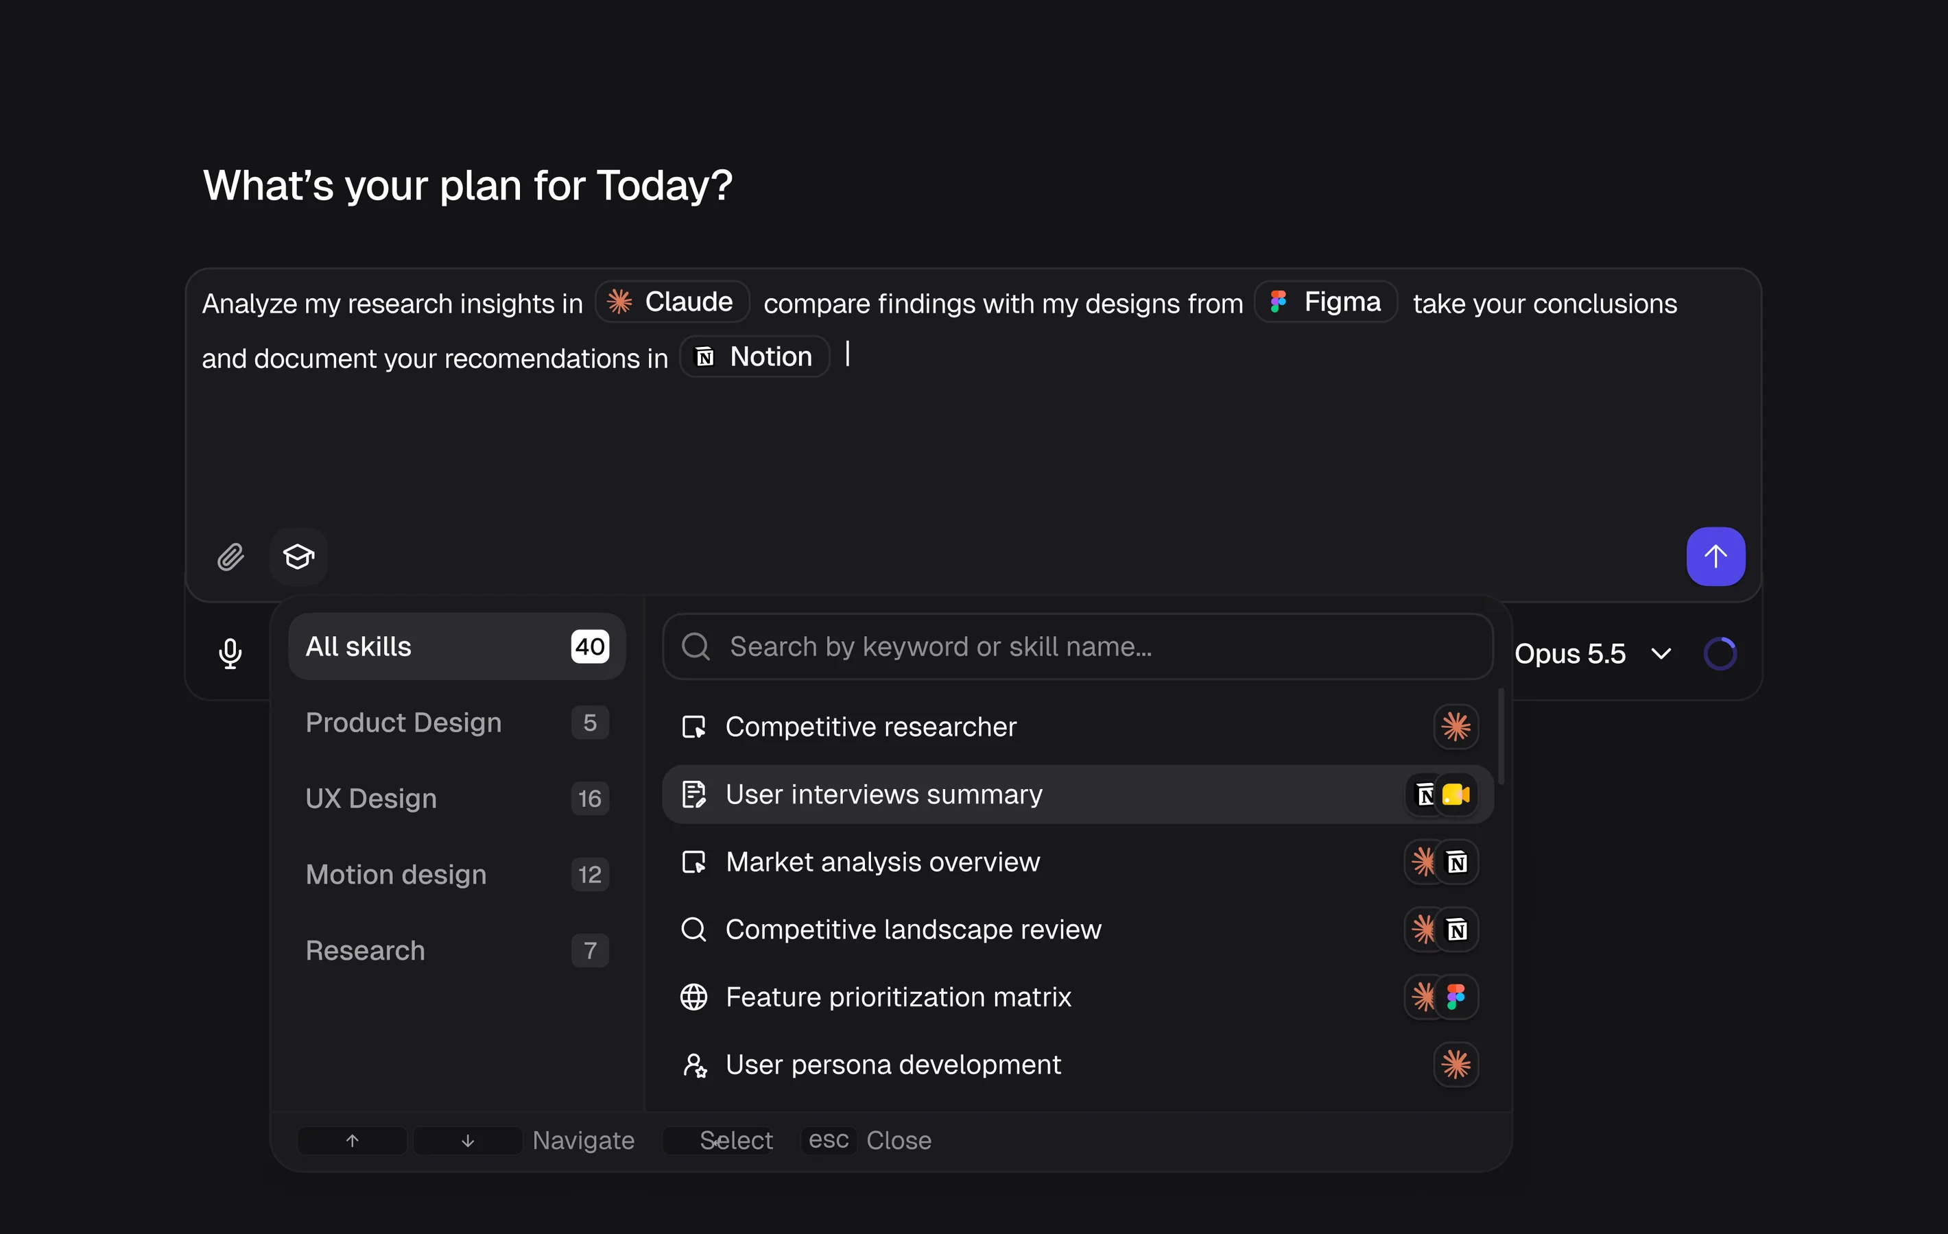Click the Figma icon on Feature prioritization matrix row
Image resolution: width=1948 pixels, height=1234 pixels.
pos(1456,997)
